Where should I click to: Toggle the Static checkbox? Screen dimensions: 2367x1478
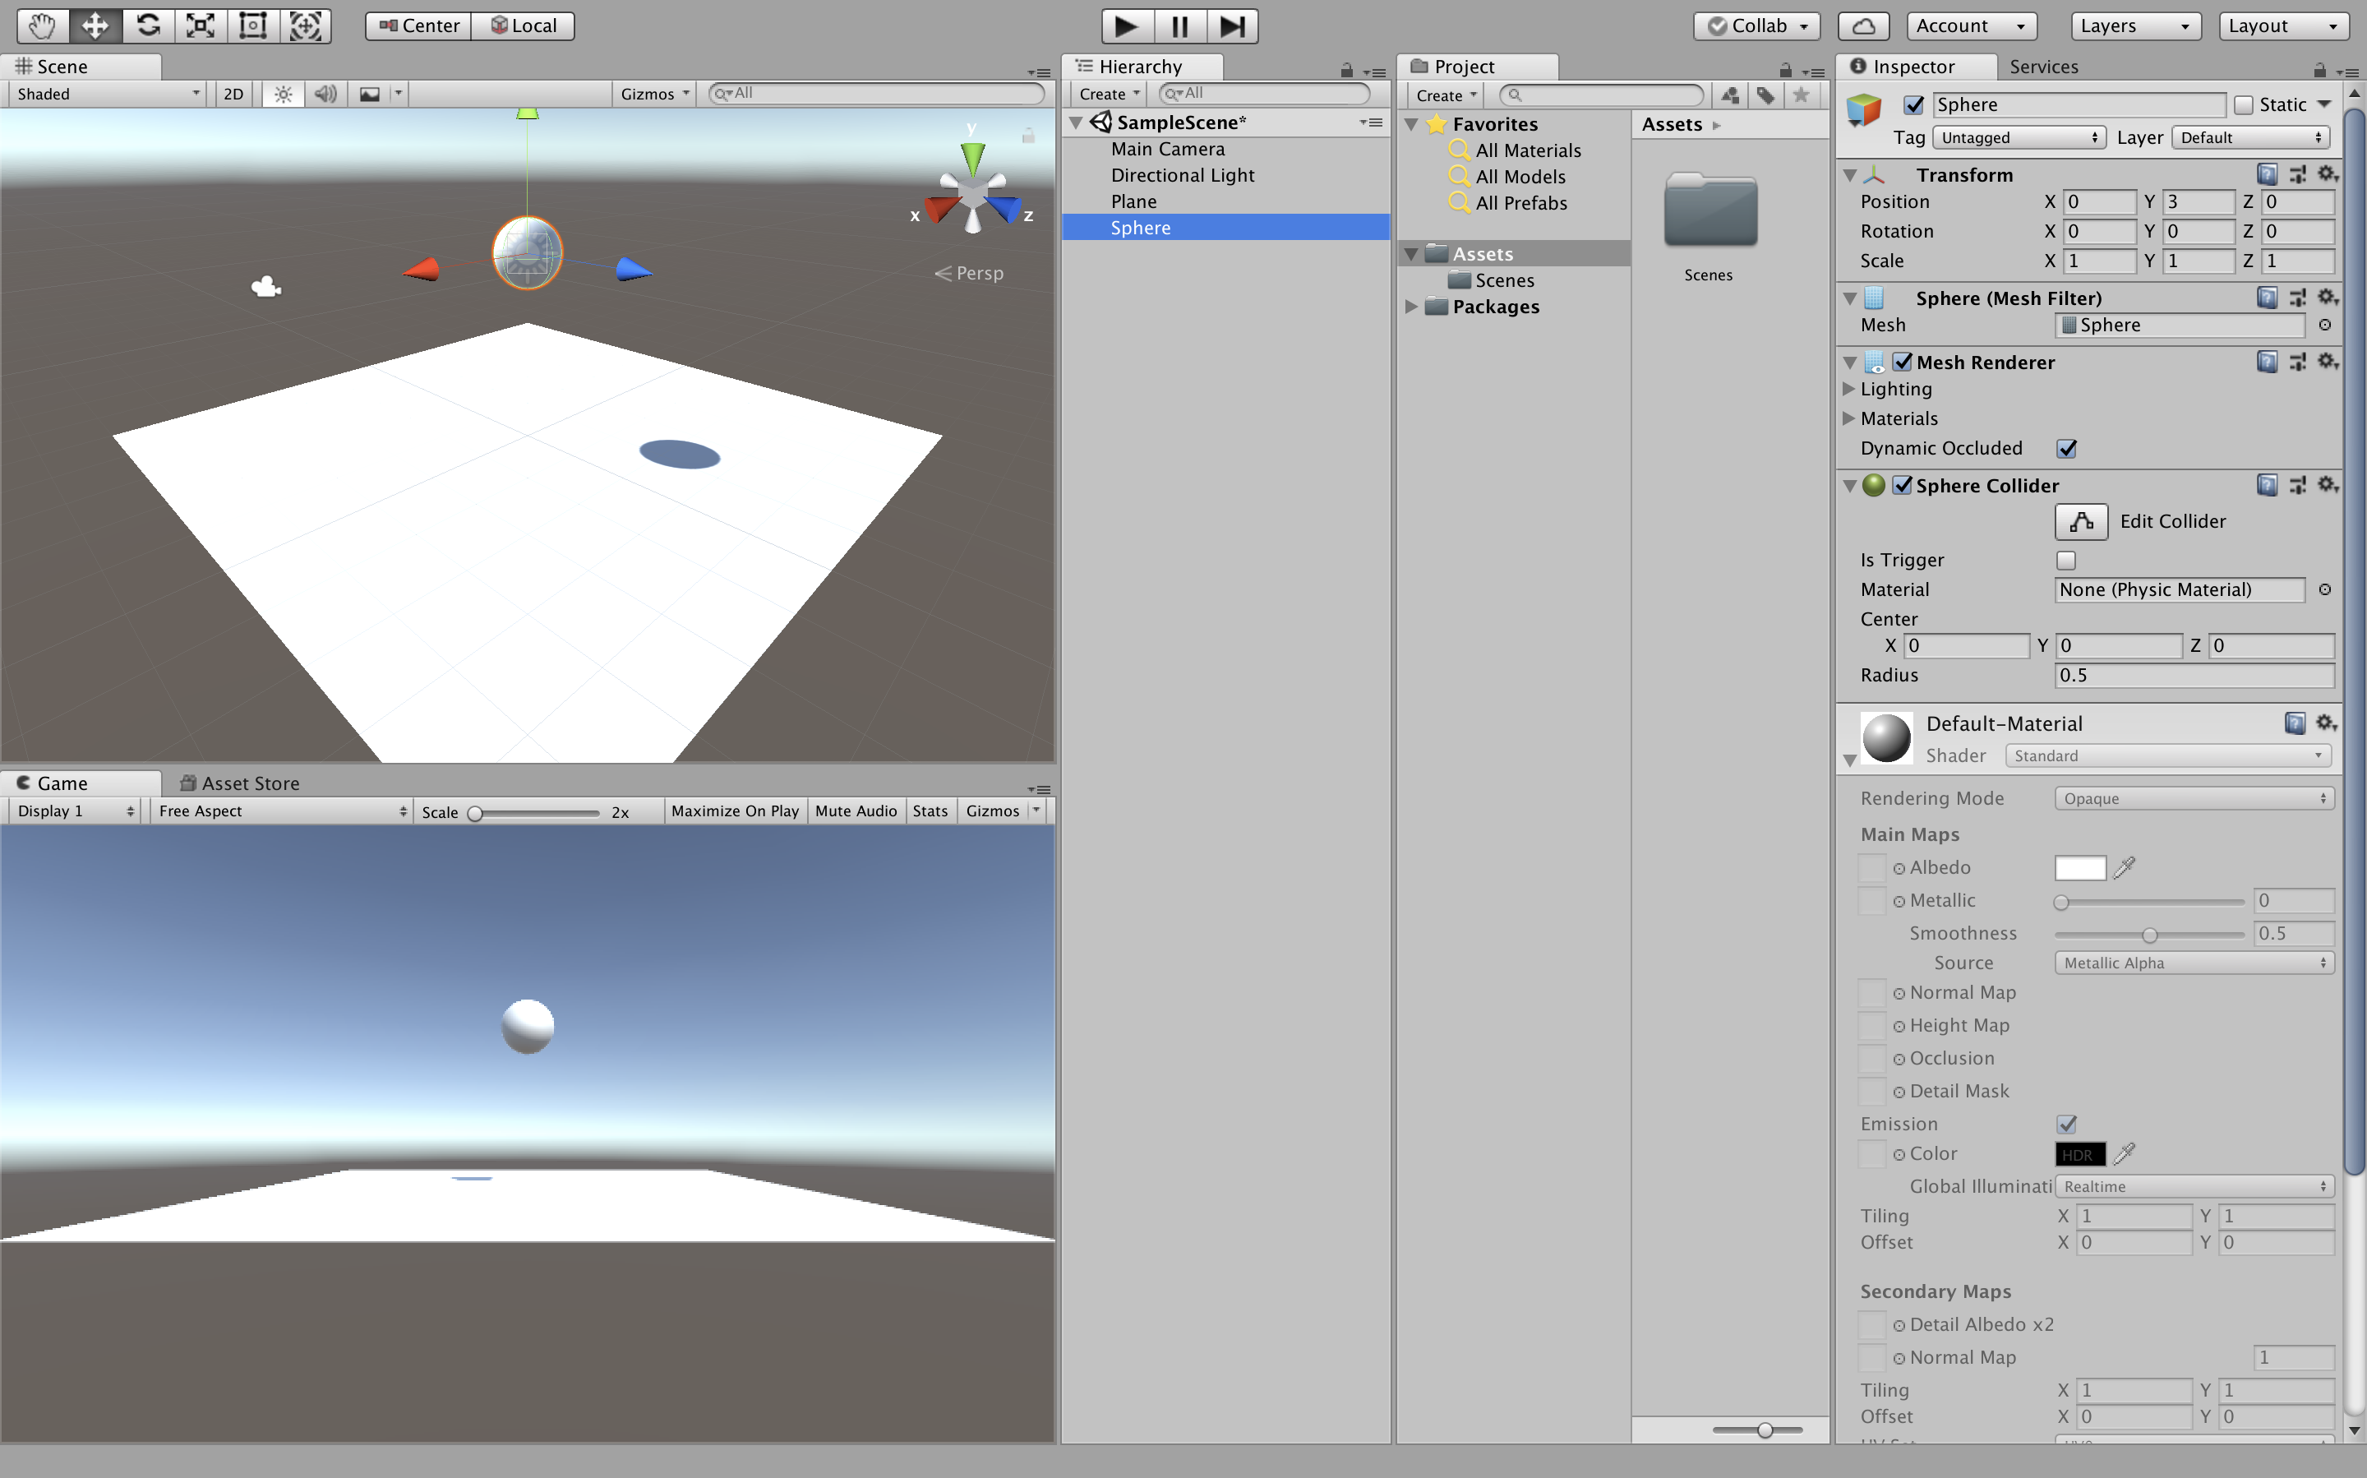click(2244, 104)
